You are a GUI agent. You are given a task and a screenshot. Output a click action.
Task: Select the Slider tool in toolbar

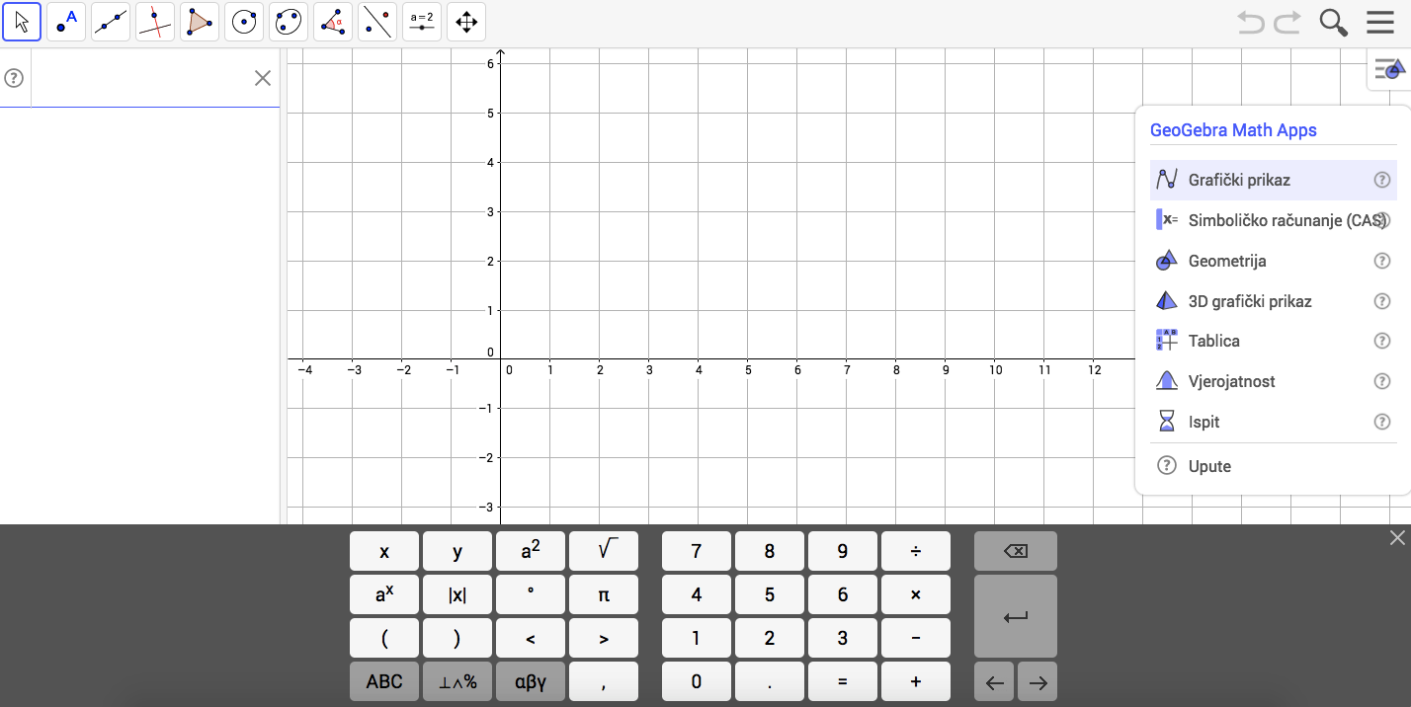(x=422, y=22)
